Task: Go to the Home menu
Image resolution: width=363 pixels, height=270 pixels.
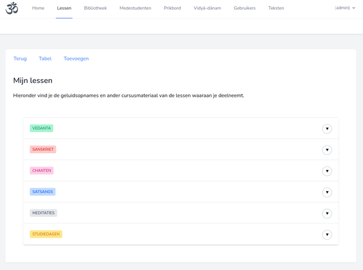Action: 38,8
